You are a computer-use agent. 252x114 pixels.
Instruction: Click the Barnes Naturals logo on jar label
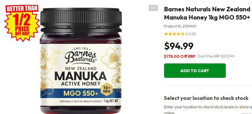click(x=81, y=55)
